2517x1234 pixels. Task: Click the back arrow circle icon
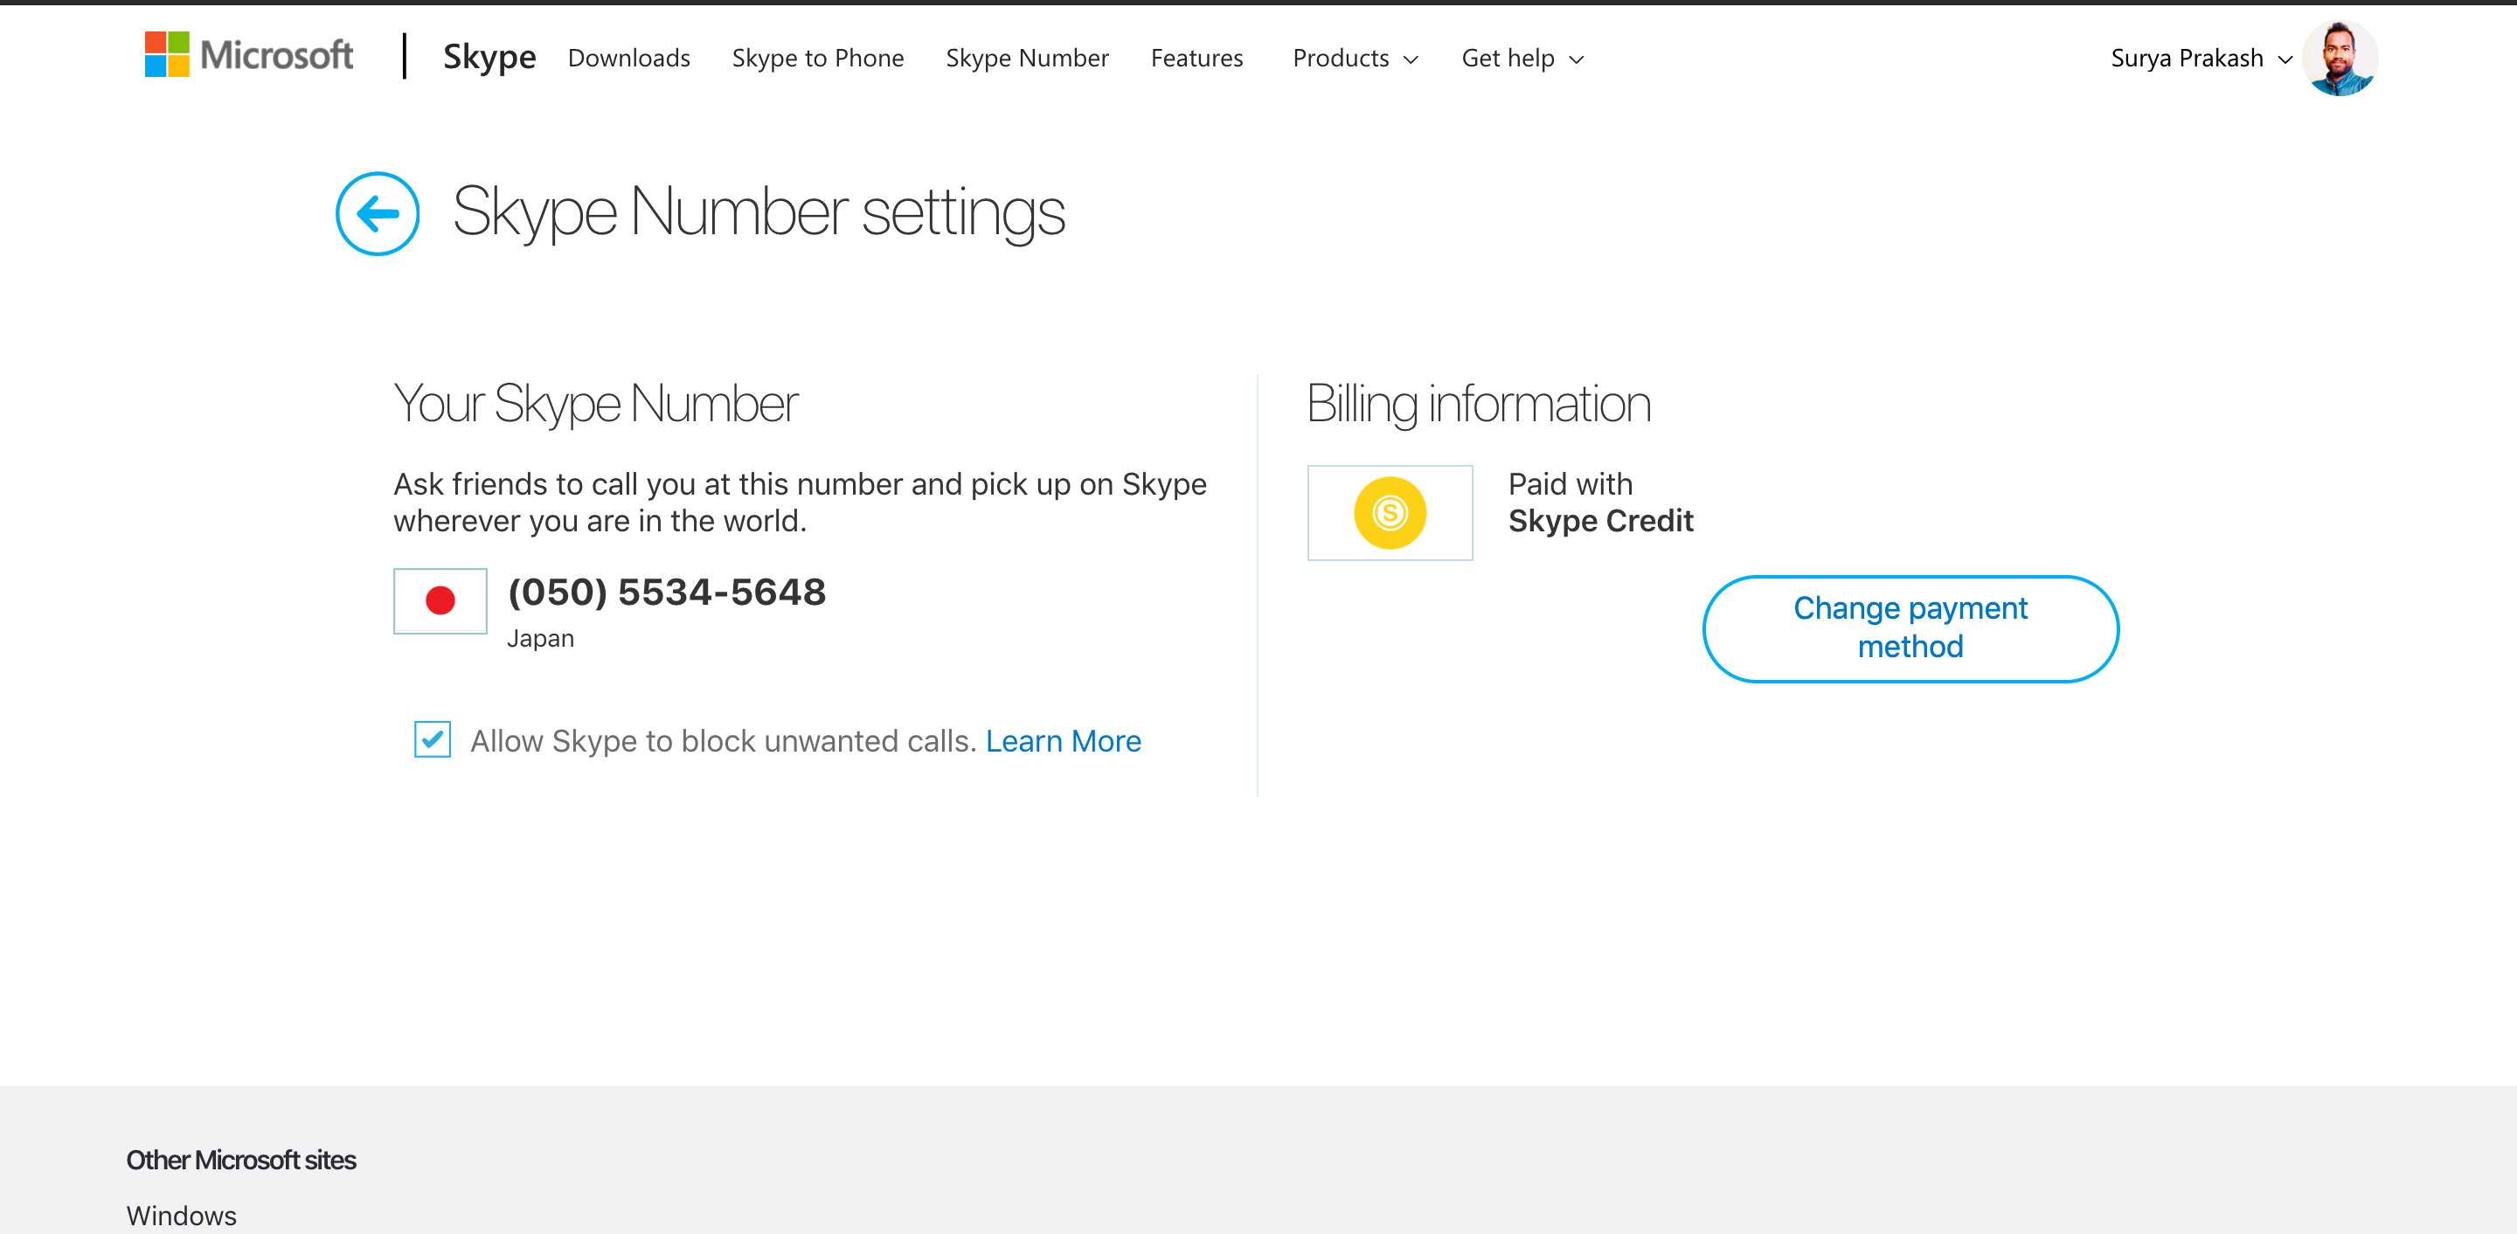[378, 213]
